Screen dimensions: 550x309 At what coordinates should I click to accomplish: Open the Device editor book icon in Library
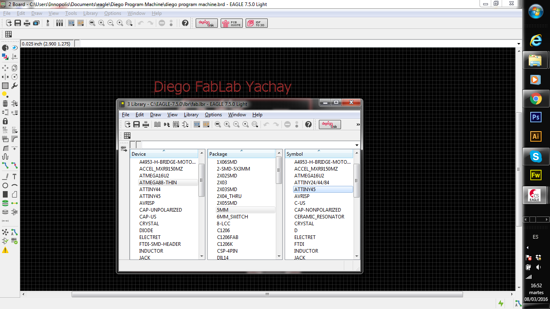pos(157,125)
